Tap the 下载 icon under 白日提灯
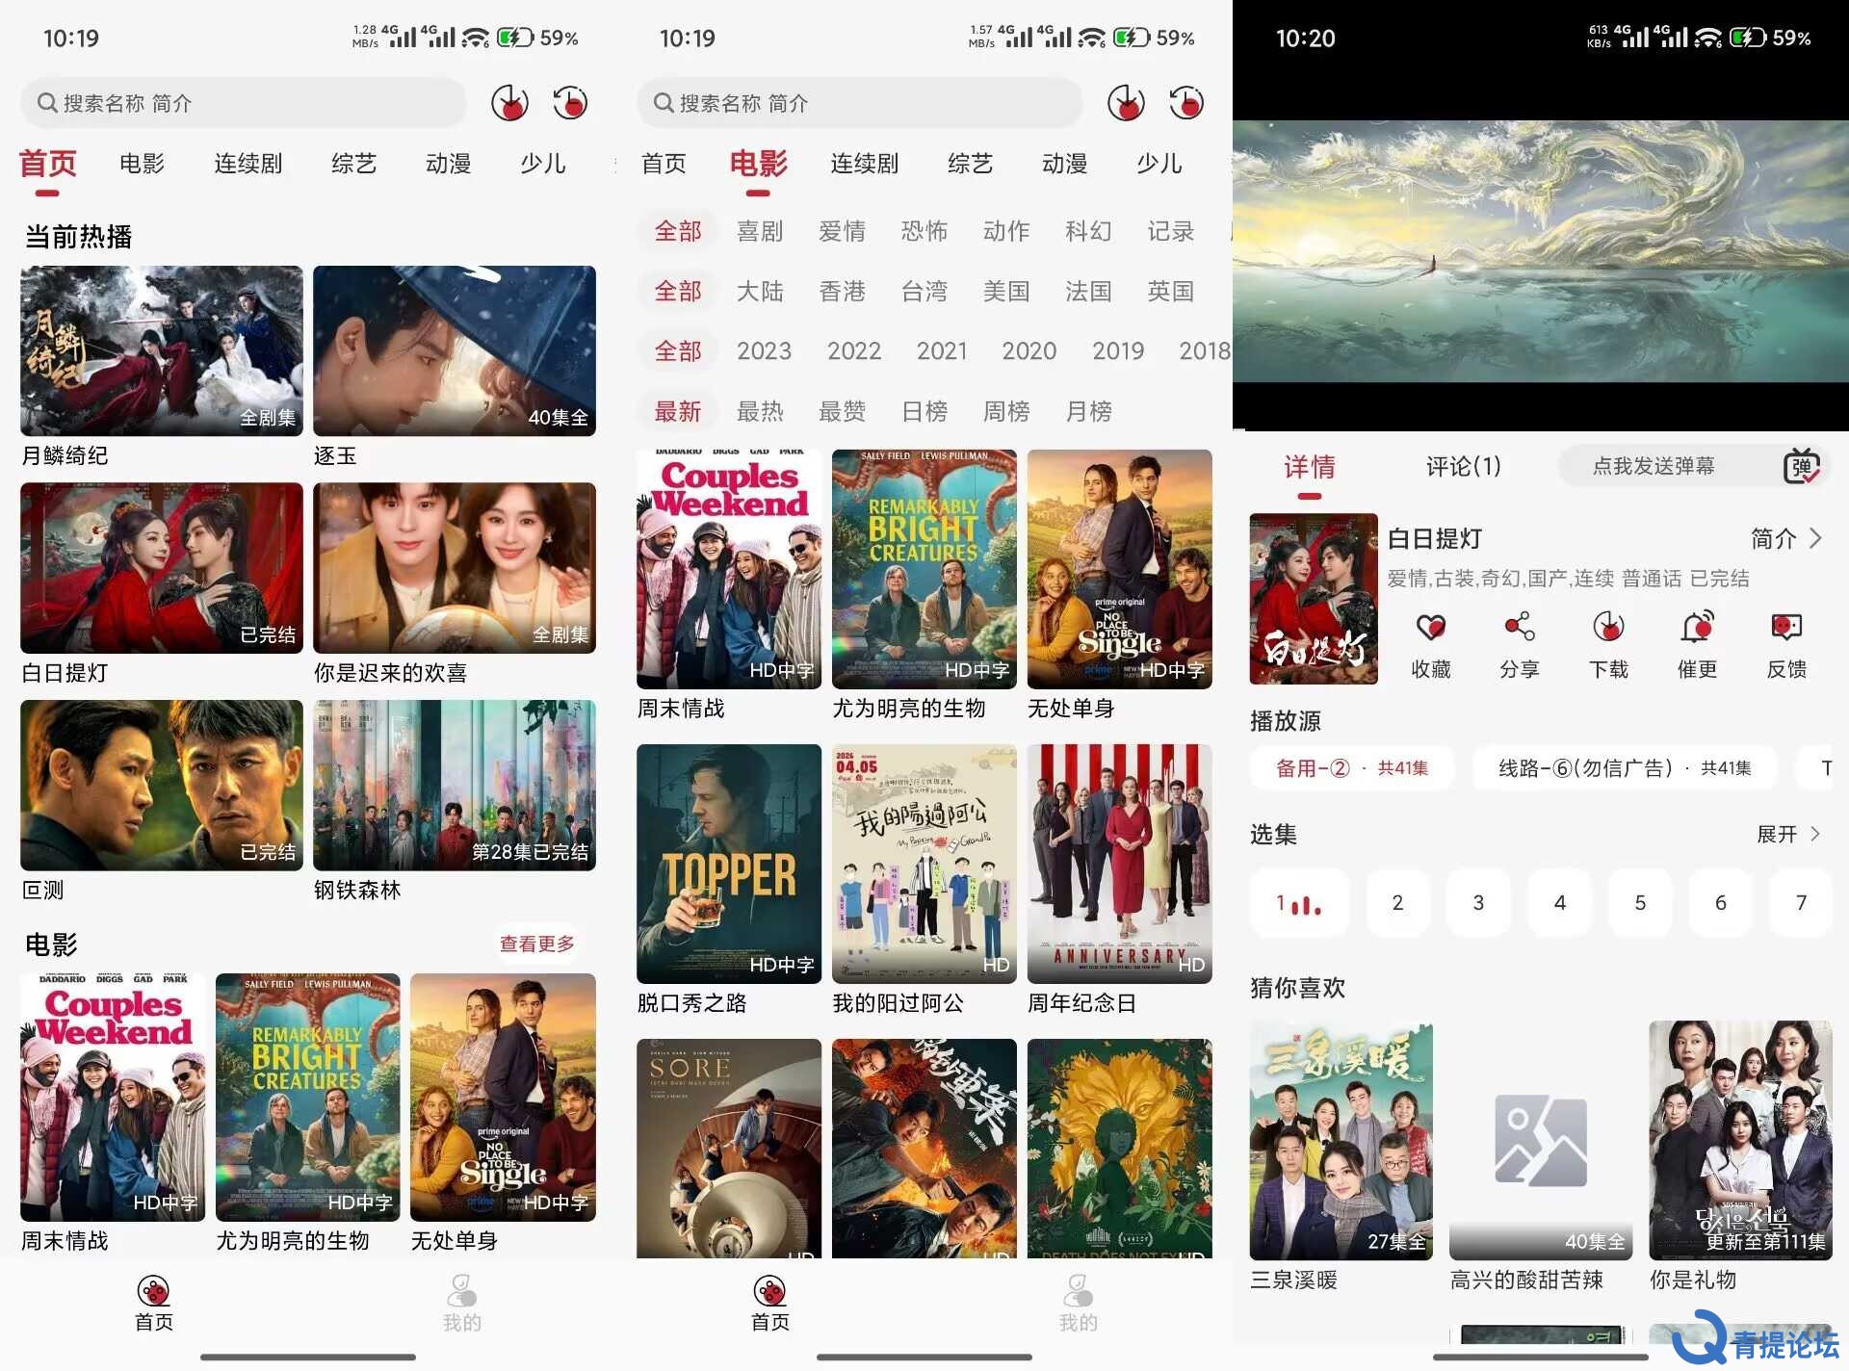 1608,628
